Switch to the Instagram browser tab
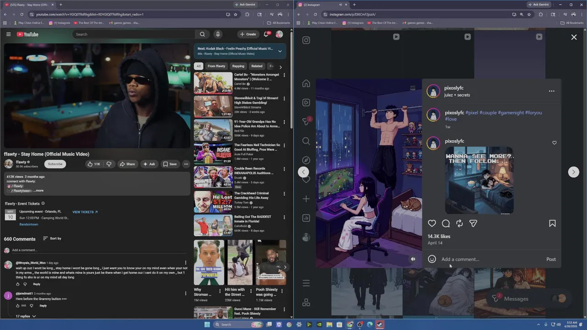The height and width of the screenshot is (330, 587). pyautogui.click(x=320, y=5)
